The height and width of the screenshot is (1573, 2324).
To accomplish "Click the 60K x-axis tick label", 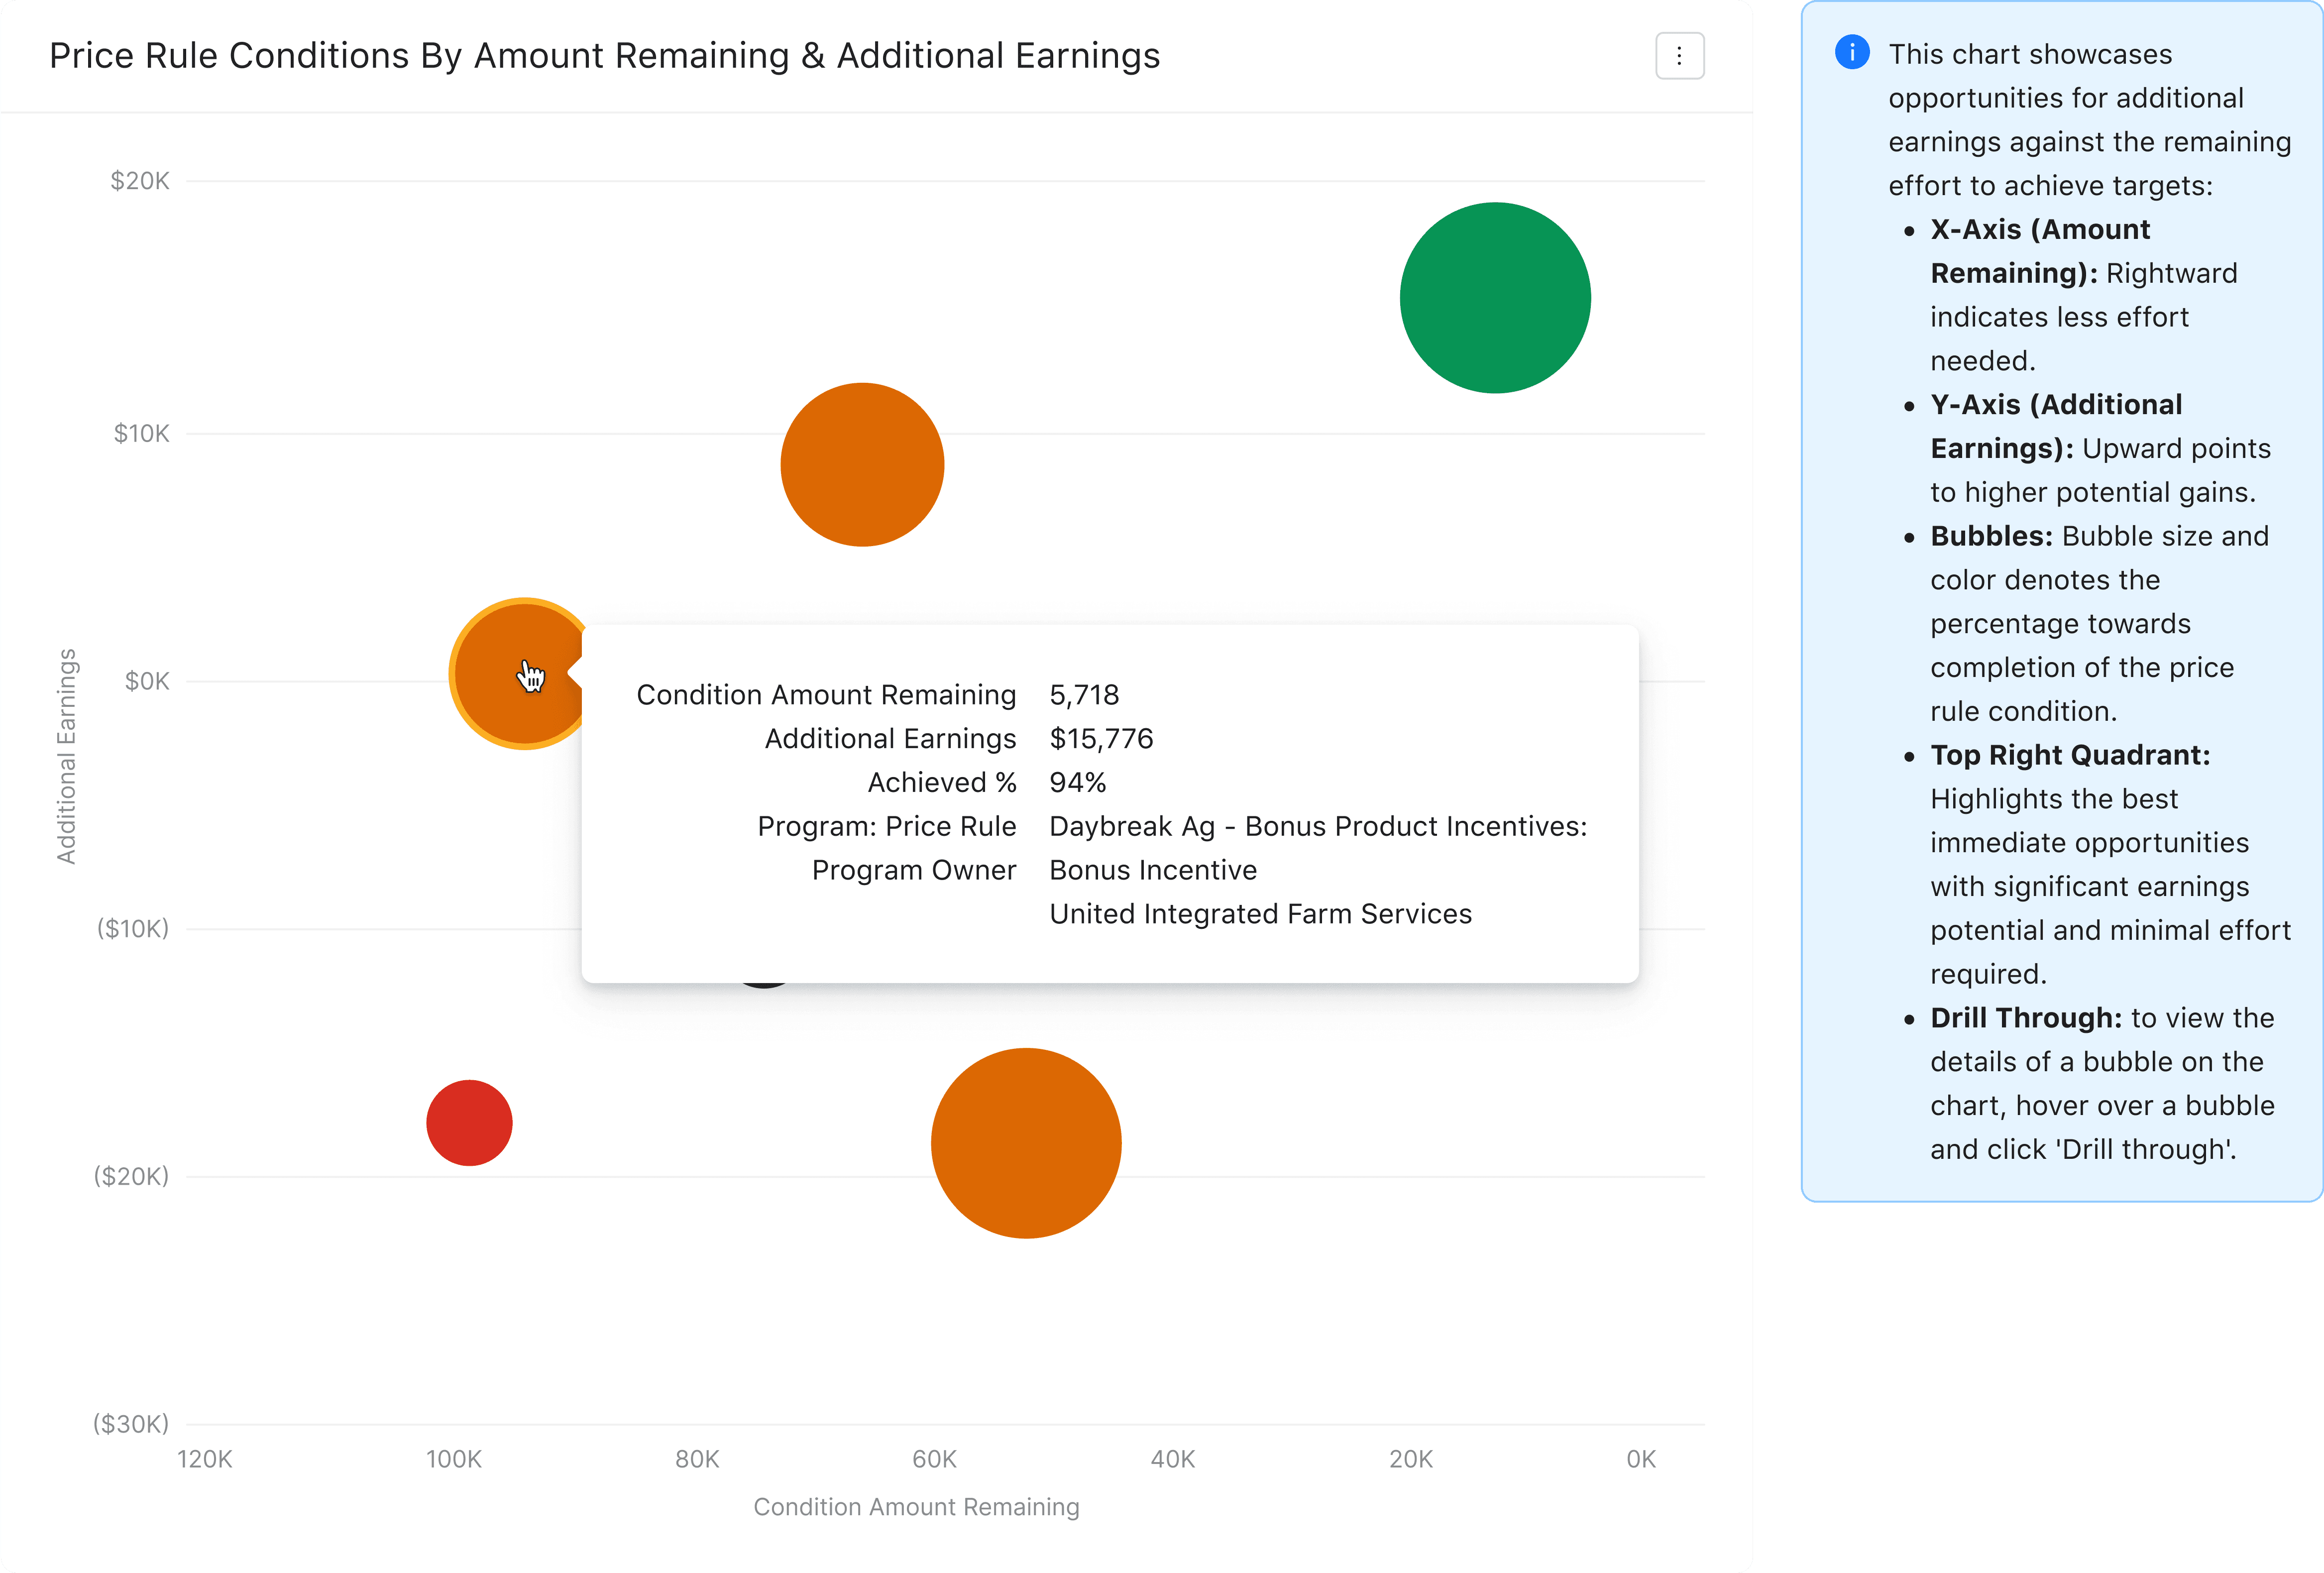I will pyautogui.click(x=934, y=1459).
